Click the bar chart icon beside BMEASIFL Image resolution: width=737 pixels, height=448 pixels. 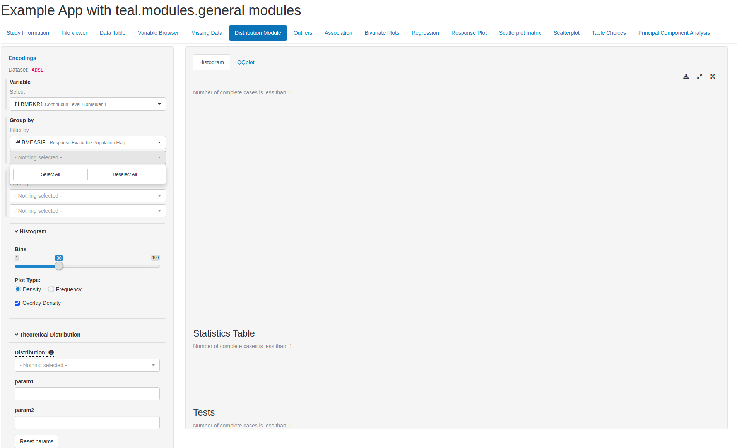(17, 142)
